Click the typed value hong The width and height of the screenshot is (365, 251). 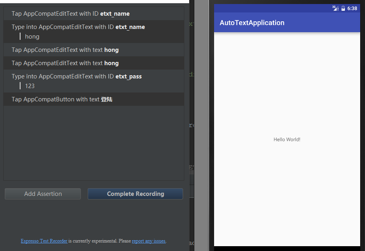(x=32, y=37)
